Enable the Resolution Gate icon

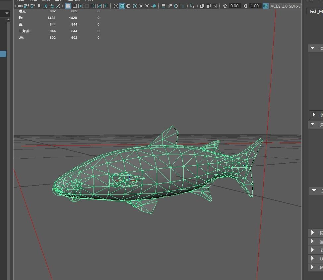tap(81, 6)
